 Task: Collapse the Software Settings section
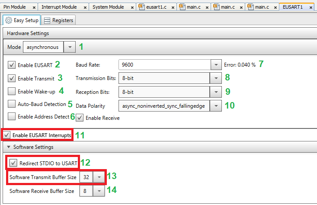[7, 147]
